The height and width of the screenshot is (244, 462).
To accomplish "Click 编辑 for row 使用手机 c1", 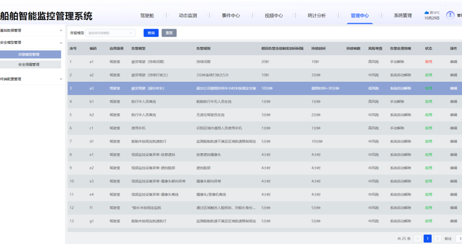I will point(453,128).
